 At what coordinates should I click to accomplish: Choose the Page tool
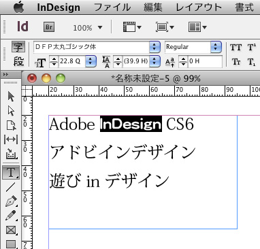[11, 125]
